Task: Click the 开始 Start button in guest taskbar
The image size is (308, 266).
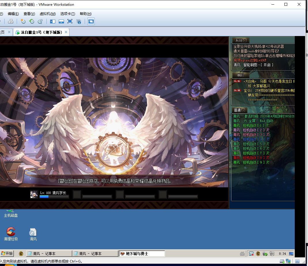Action: pos(7,253)
